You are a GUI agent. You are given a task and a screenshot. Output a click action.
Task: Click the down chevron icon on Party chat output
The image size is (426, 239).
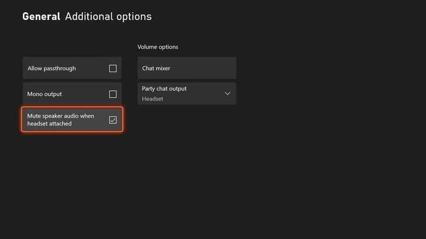point(227,93)
